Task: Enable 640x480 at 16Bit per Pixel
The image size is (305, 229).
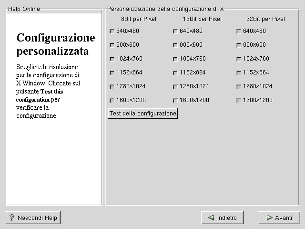Action: click(175, 31)
